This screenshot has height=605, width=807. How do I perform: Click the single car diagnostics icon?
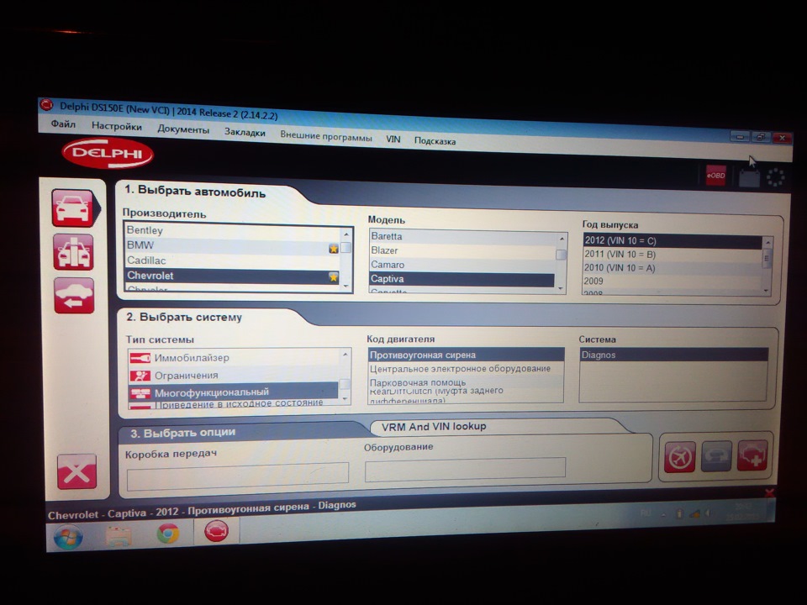(73, 208)
